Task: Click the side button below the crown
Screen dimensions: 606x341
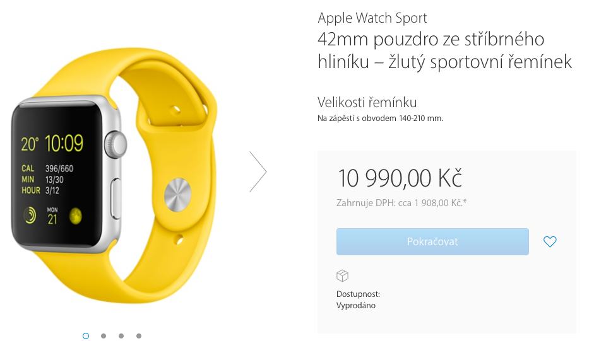Action: click(x=116, y=199)
